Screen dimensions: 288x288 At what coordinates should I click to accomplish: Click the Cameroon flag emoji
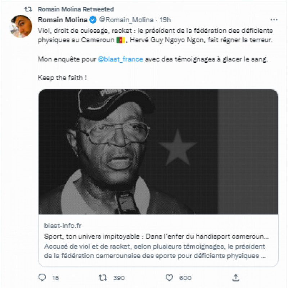point(121,40)
